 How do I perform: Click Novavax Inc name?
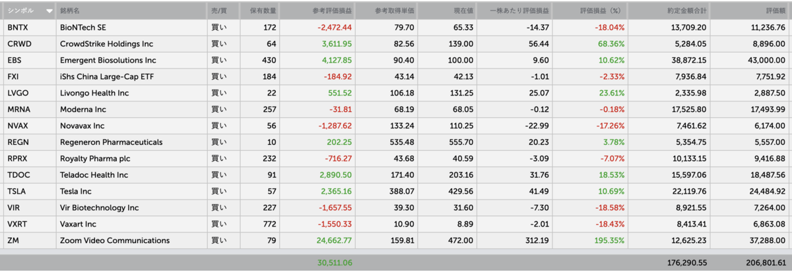(x=83, y=126)
